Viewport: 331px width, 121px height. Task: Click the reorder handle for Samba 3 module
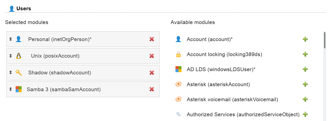click(x=11, y=89)
